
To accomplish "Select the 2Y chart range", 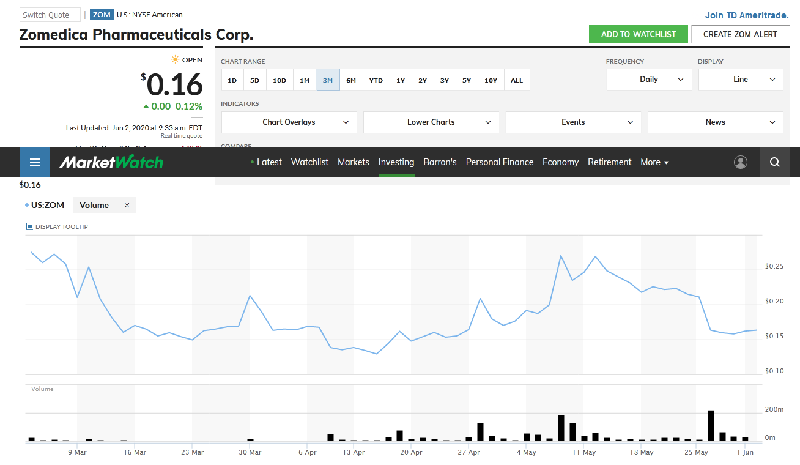I will pyautogui.click(x=423, y=80).
